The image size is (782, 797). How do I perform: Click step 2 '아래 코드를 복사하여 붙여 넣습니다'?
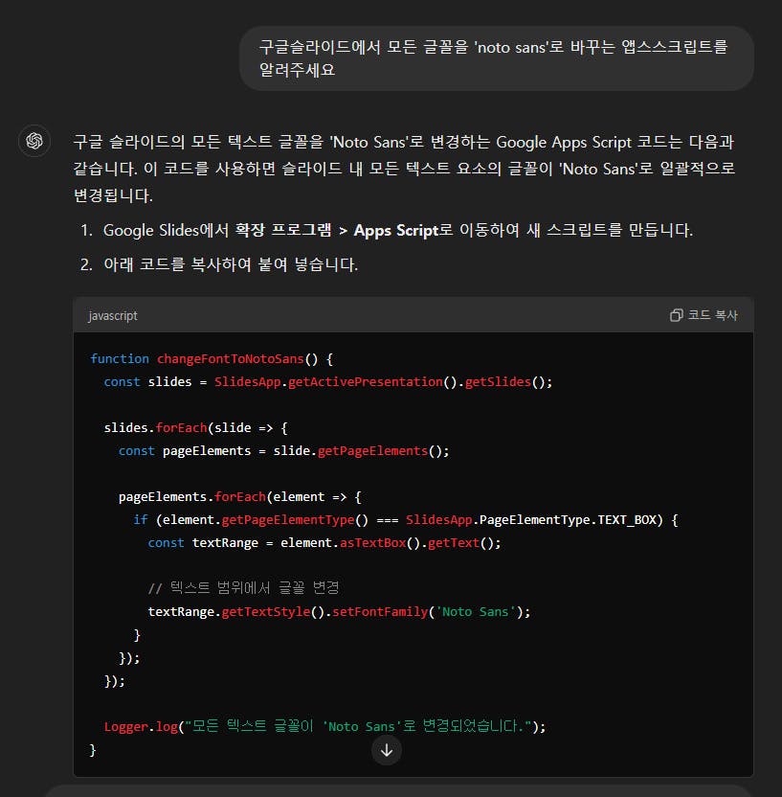(x=231, y=264)
